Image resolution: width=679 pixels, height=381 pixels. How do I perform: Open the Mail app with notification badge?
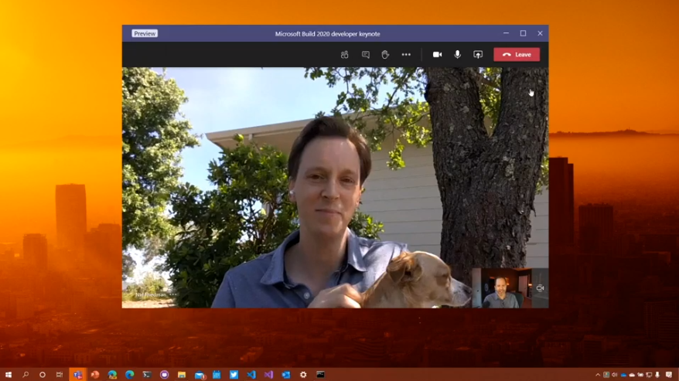(200, 375)
